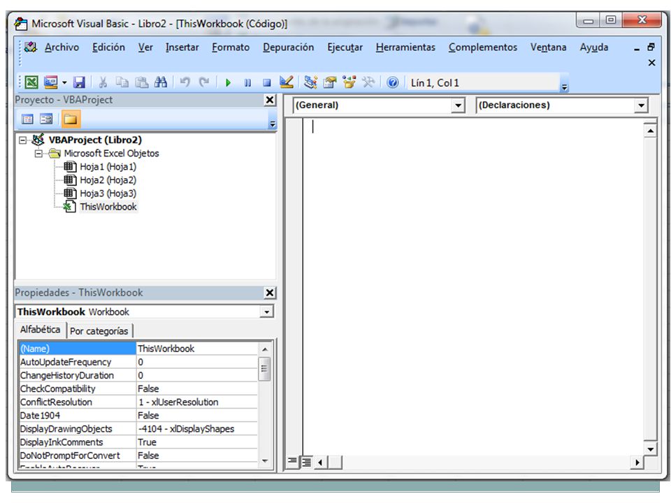This screenshot has height=503, width=671.
Task: Open the (General) object dropdown
Action: click(x=458, y=105)
